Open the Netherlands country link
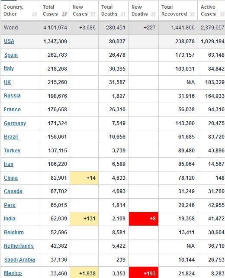This screenshot has height=278, width=225. [x=19, y=246]
